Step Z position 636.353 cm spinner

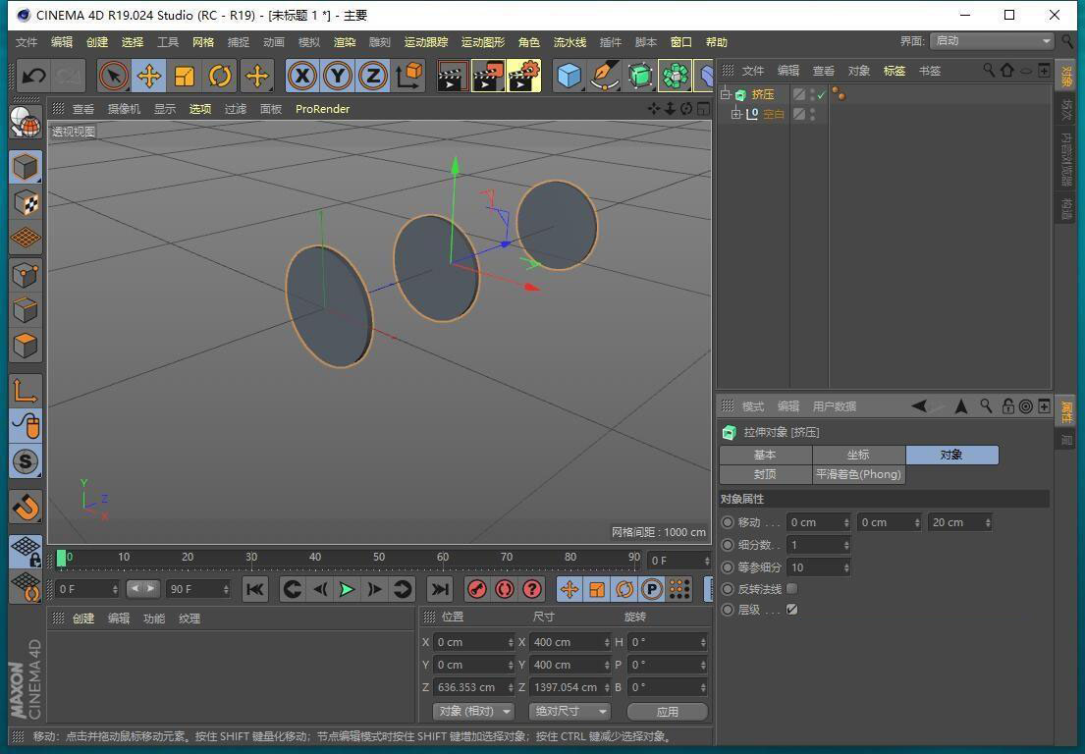click(x=511, y=687)
